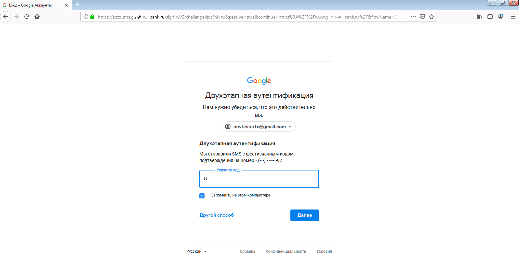This screenshot has height=270, width=519.
Task: Expand the anytesterfx@gmail.com account selector
Action: [259, 127]
